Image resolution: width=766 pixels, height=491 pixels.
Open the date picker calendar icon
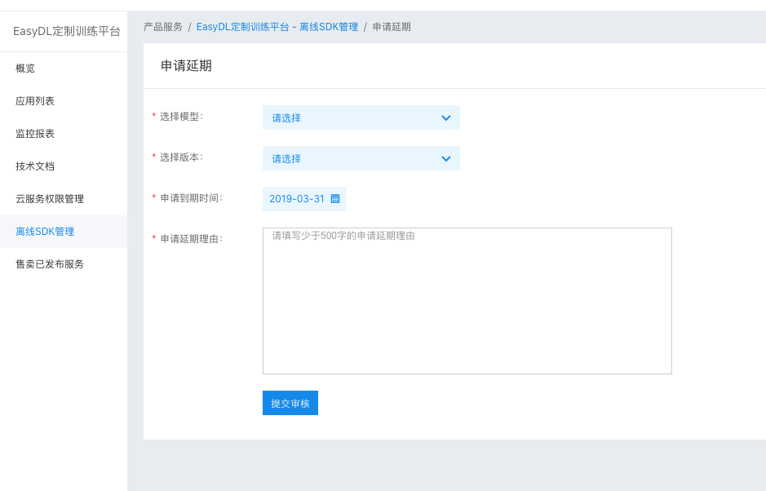(335, 198)
